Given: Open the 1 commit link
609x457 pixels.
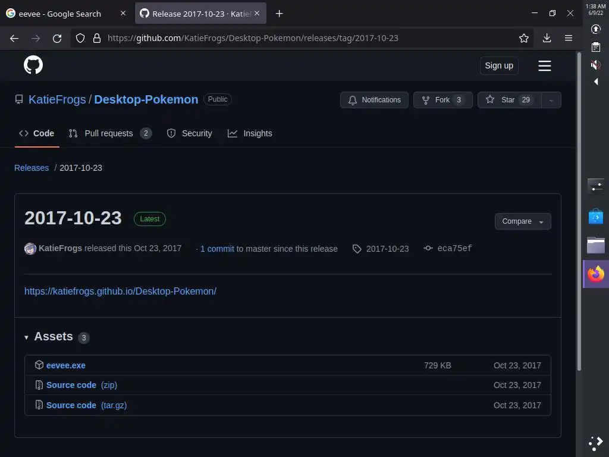Looking at the screenshot, I should (217, 249).
